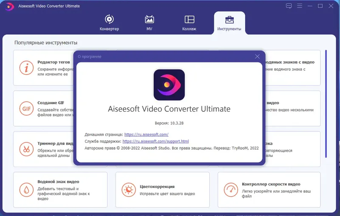Click the scissors trimmer icon

pyautogui.click(x=26, y=149)
